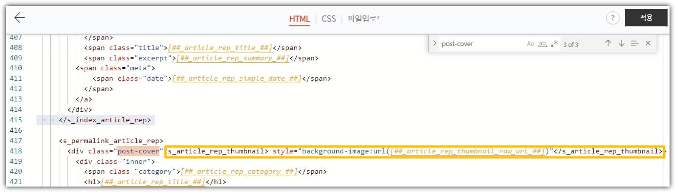Click line number 418

point(16,151)
